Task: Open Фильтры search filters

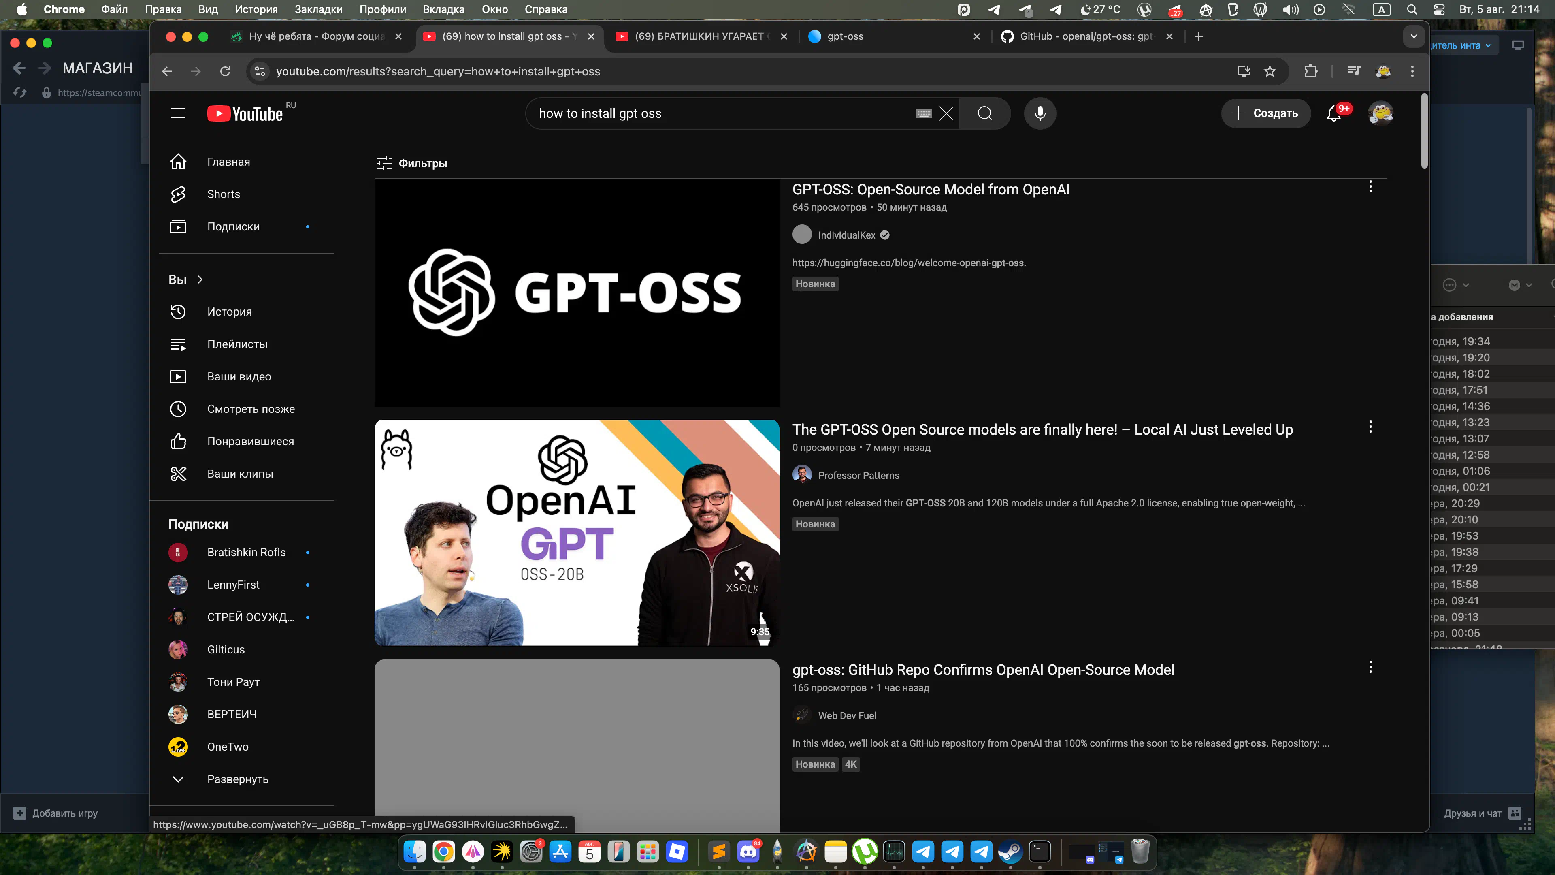Action: [x=412, y=163]
